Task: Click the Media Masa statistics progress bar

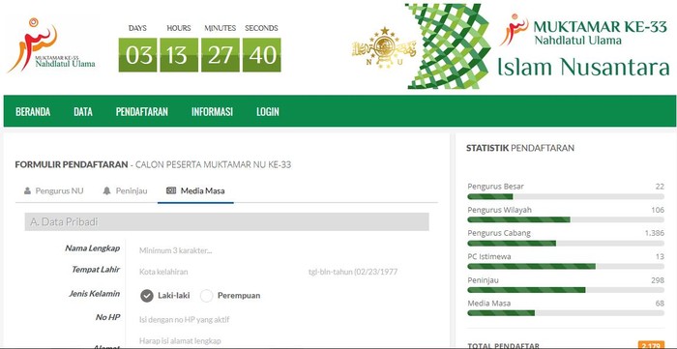Action: click(x=566, y=313)
